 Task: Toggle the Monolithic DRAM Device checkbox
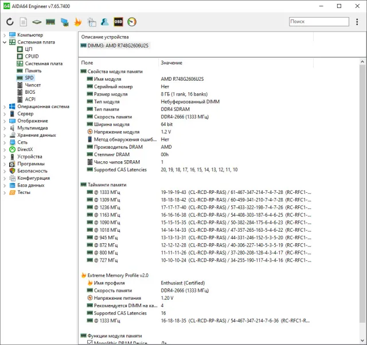click(89, 342)
